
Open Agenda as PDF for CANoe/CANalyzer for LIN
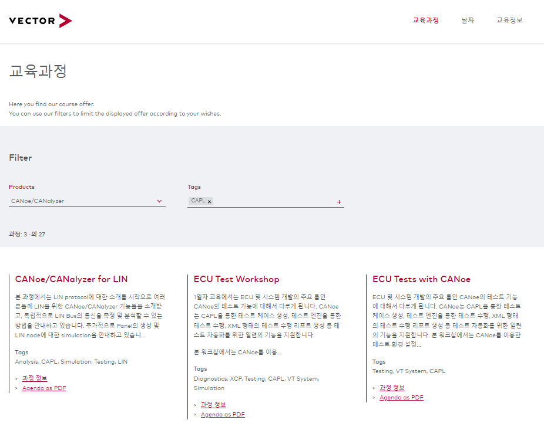tap(44, 388)
